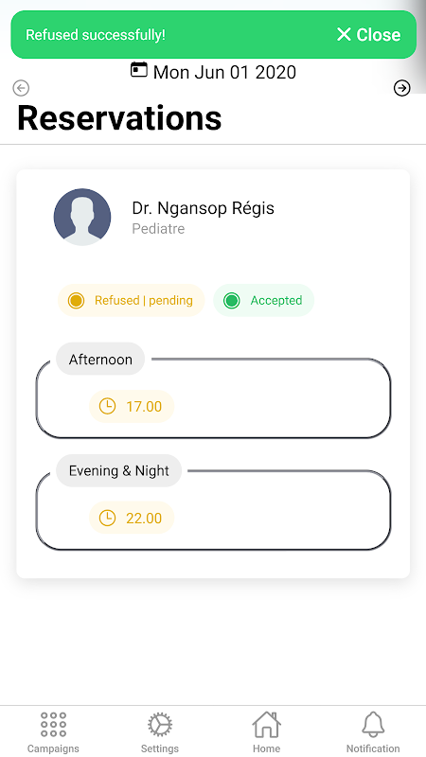The width and height of the screenshot is (426, 757).
Task: Expand the Afternoon section label
Action: [100, 359]
